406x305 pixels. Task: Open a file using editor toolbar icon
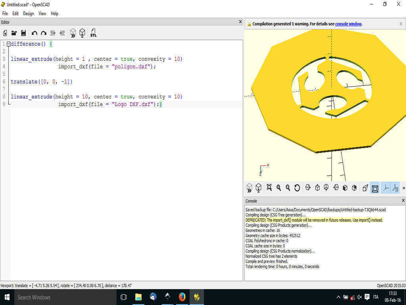pyautogui.click(x=14, y=33)
